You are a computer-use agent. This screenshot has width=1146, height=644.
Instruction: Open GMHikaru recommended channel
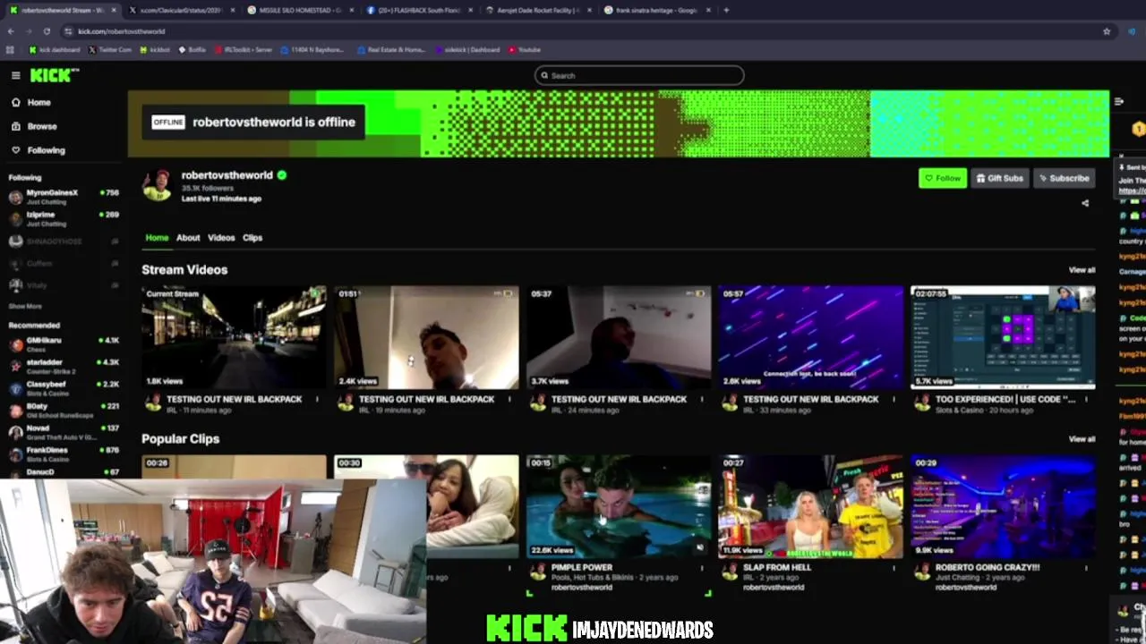click(63, 344)
